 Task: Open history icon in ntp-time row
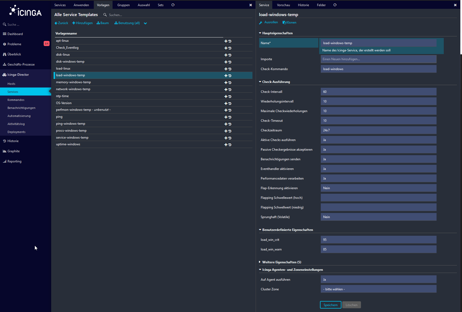(230, 97)
